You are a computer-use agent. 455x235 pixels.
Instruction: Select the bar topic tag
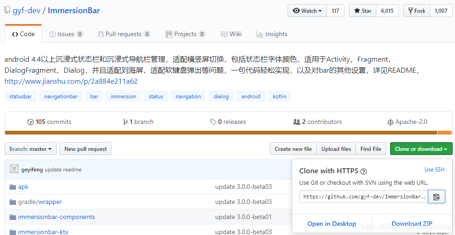(x=94, y=96)
